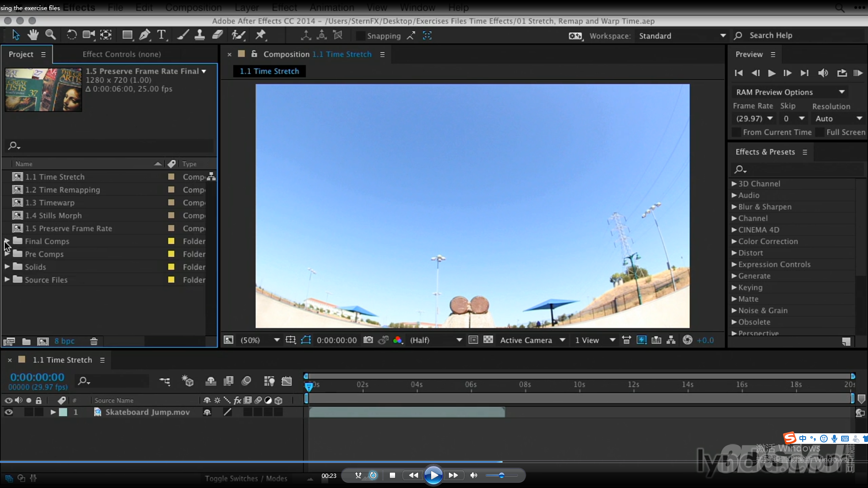This screenshot has height=488, width=868.
Task: Delete selected project item with trash icon
Action: [x=94, y=341]
